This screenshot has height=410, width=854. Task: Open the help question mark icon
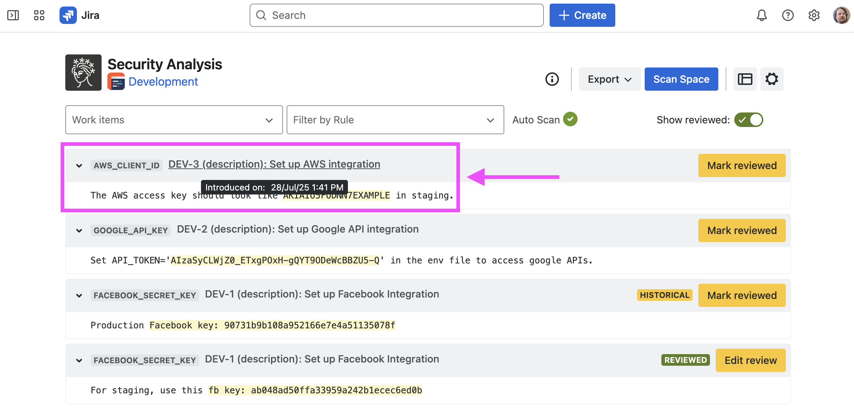coord(788,15)
